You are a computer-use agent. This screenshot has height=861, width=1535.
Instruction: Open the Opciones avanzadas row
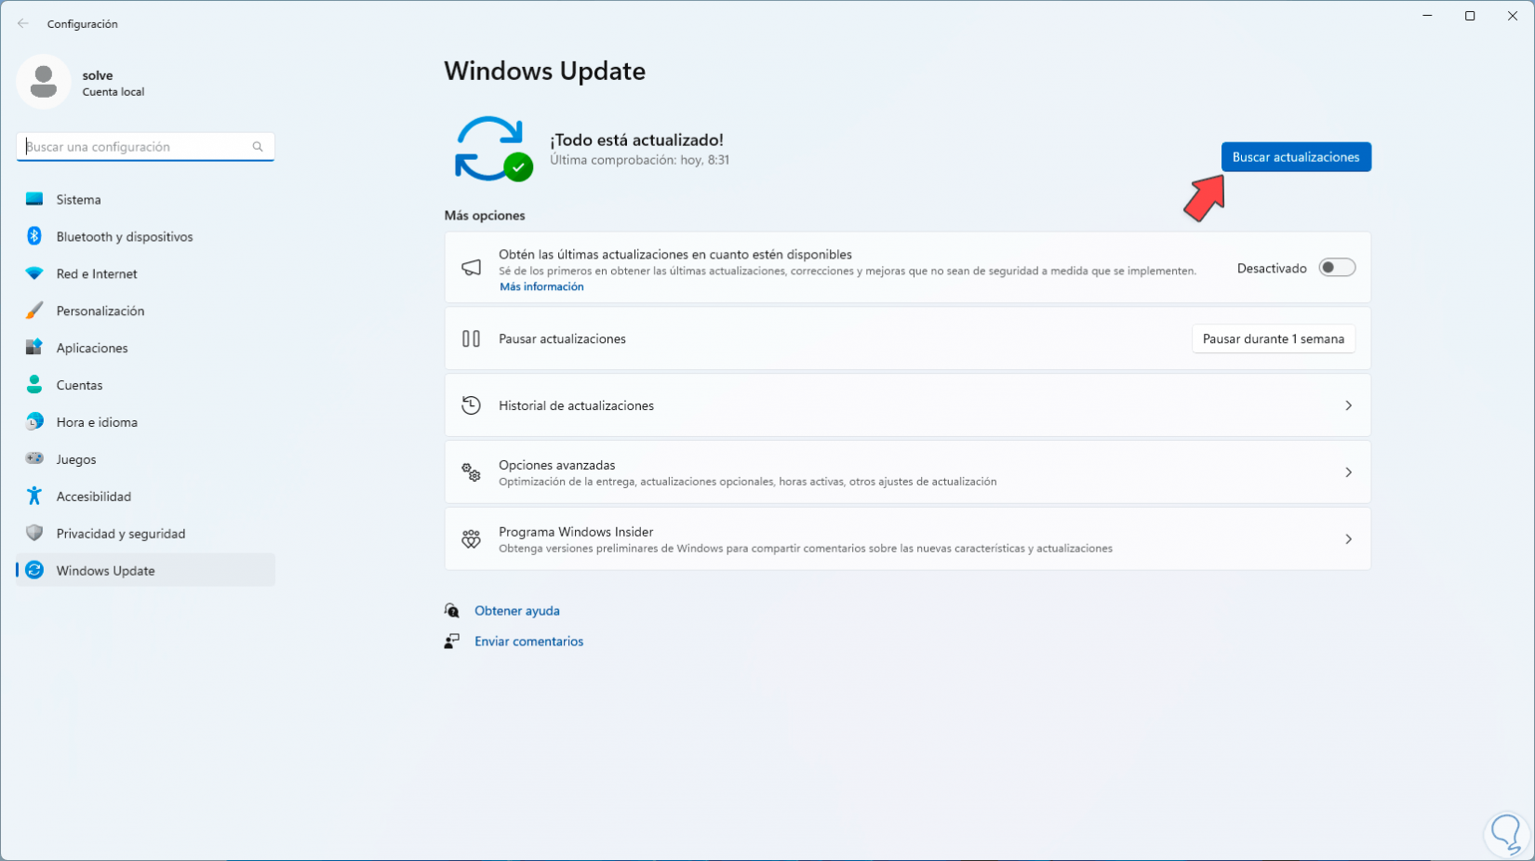pos(907,472)
